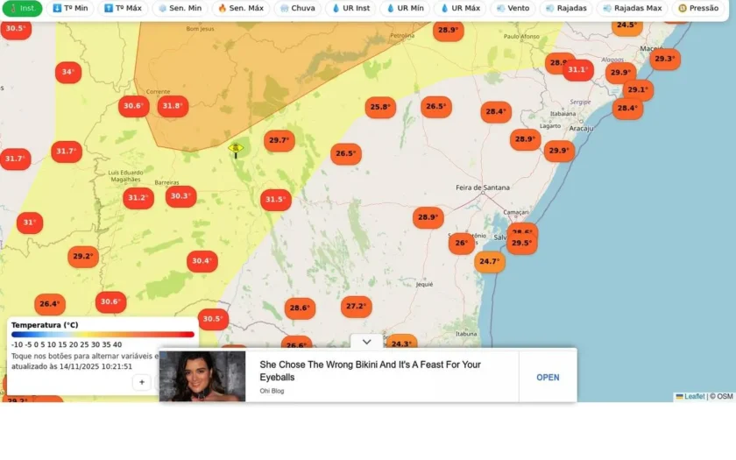Show Rajadas Max gust layer

click(x=633, y=8)
